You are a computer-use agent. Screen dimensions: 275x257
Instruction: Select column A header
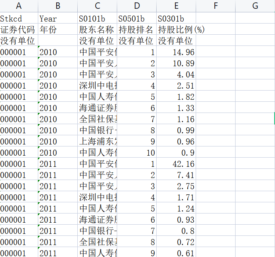point(19,6)
